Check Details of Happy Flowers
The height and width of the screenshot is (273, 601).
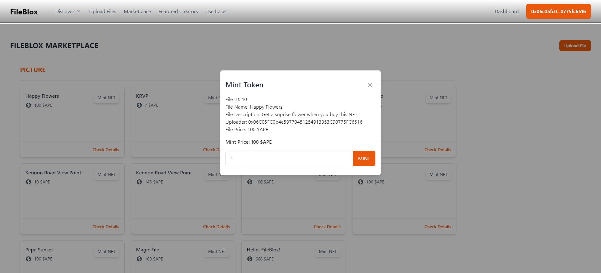pos(106,150)
